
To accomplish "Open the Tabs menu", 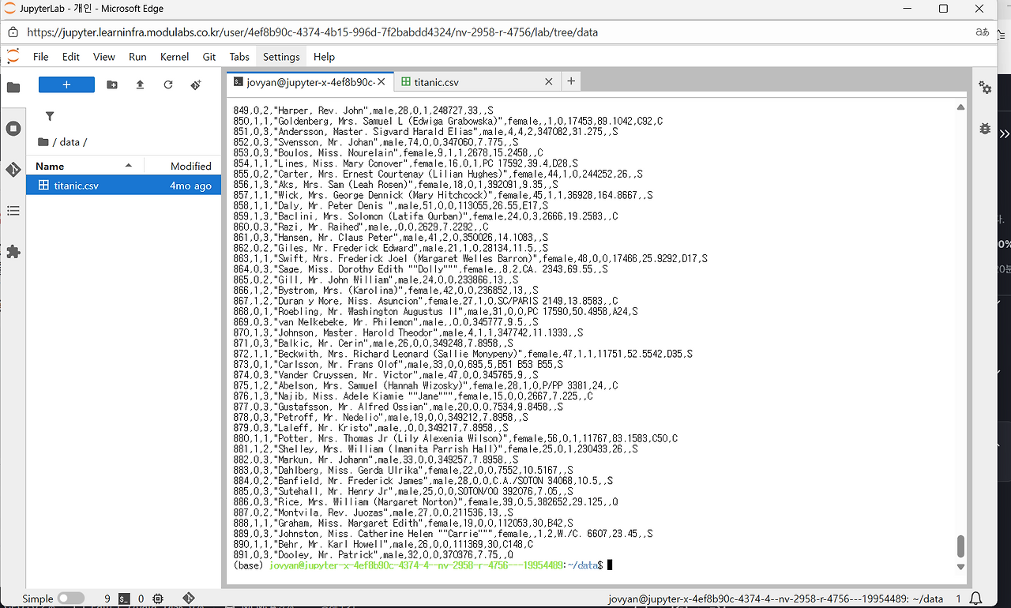I will click(239, 57).
